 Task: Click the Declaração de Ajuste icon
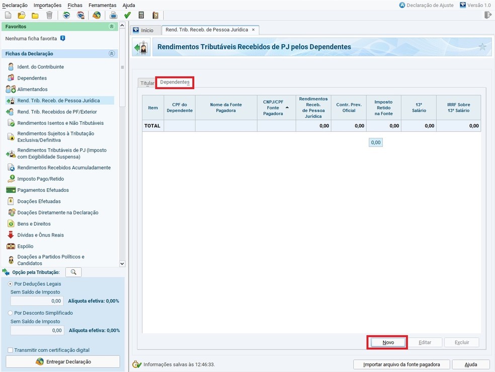402,5
